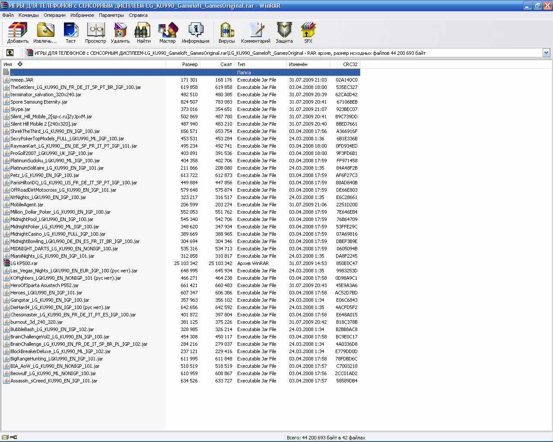Sort by the Изменён column header
553x442 pixels.
(x=308, y=64)
